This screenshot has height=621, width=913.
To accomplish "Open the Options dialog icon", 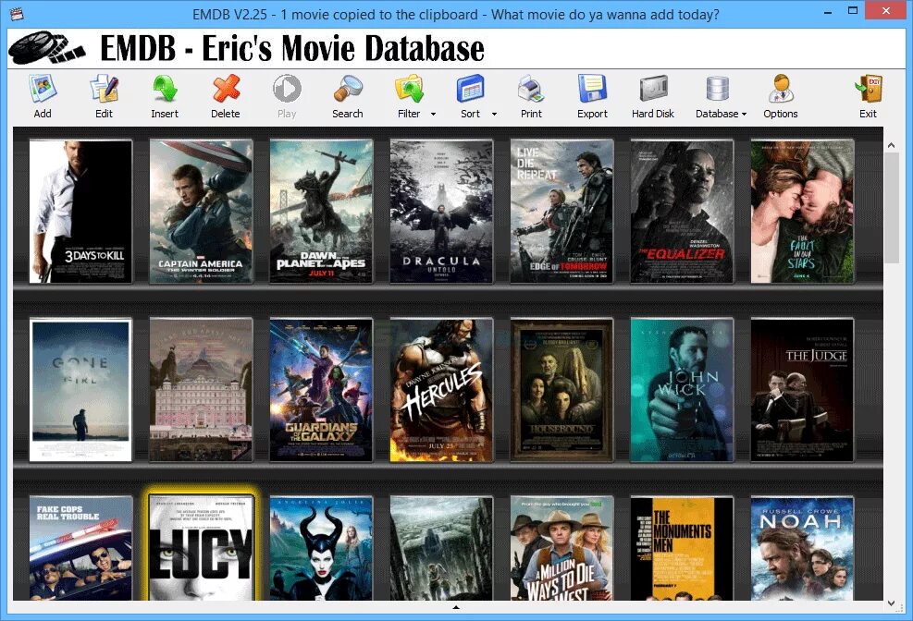I will [x=780, y=91].
